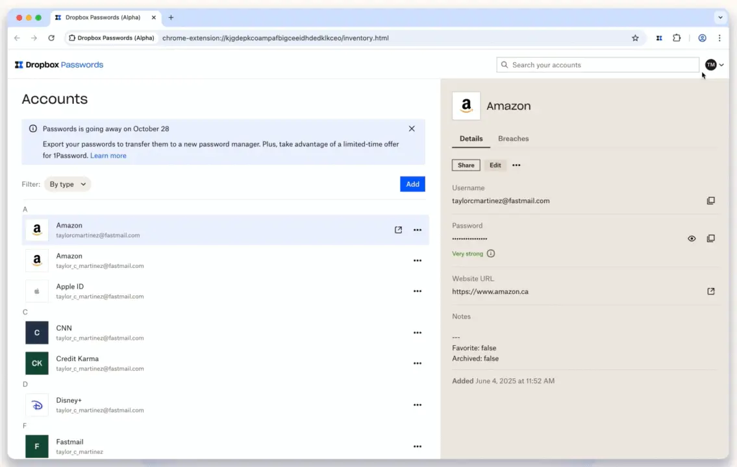This screenshot has width=737, height=467.
Task: Add a new account
Action: coord(412,184)
